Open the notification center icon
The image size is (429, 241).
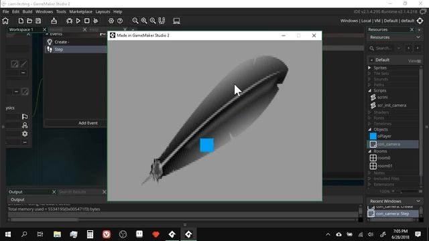click(x=418, y=234)
